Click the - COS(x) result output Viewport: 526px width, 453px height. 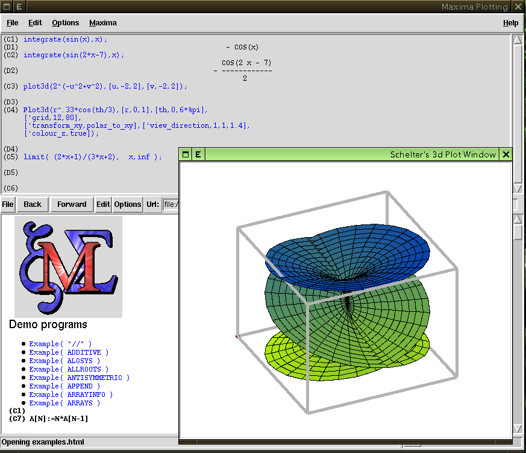click(x=242, y=47)
